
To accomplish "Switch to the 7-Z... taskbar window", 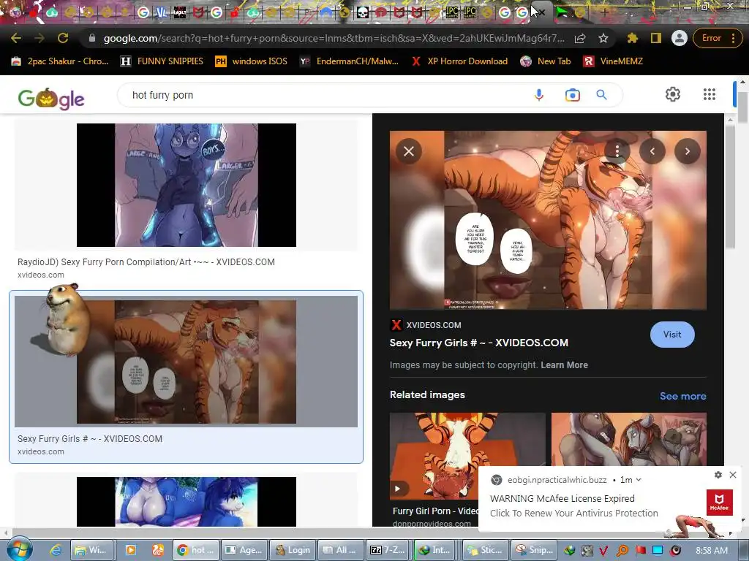I will (x=388, y=550).
